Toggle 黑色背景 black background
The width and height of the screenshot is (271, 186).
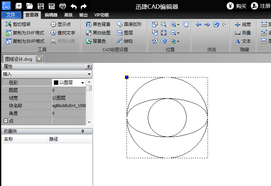(98, 24)
